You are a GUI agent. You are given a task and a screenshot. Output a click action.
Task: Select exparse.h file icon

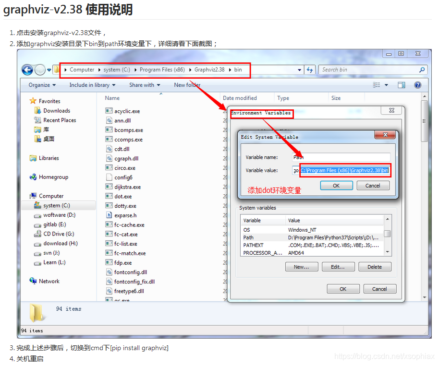(109, 215)
